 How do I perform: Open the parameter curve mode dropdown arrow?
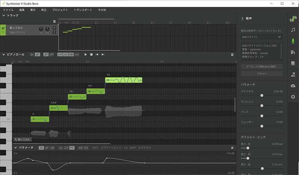(61, 148)
